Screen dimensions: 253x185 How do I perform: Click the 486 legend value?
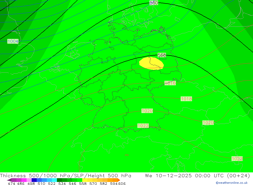click(21, 183)
